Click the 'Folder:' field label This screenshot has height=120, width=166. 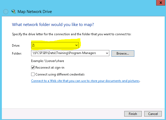point(17,53)
